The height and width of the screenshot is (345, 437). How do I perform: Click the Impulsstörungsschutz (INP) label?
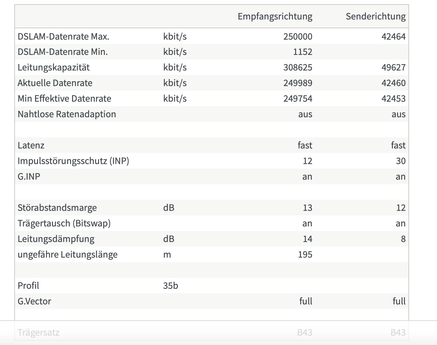pos(73,161)
